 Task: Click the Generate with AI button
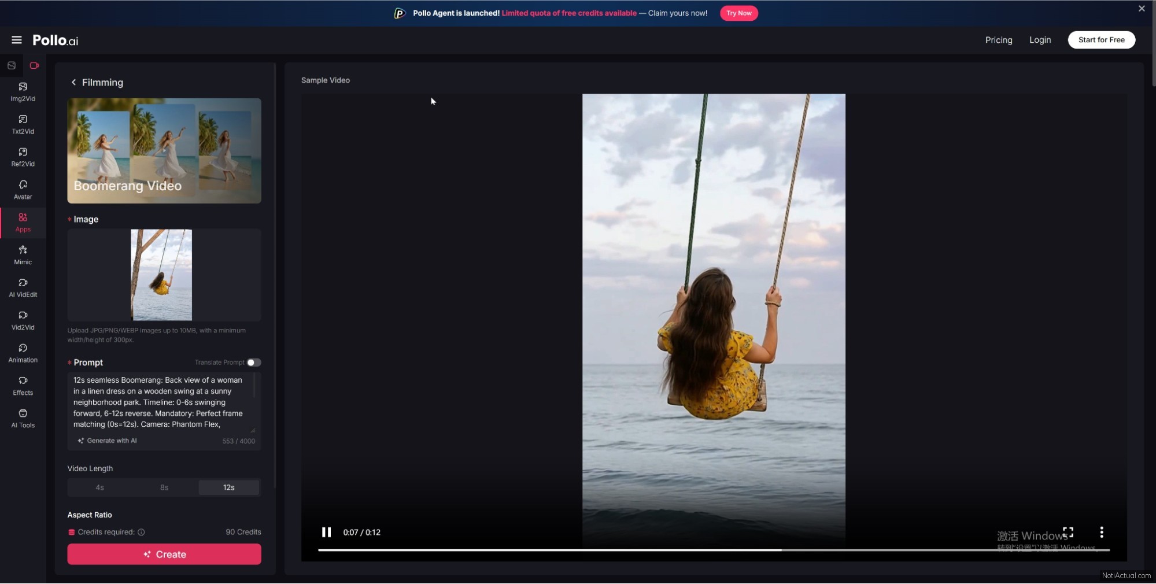pos(108,441)
